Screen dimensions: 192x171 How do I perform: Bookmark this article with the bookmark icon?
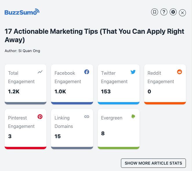tap(155, 12)
